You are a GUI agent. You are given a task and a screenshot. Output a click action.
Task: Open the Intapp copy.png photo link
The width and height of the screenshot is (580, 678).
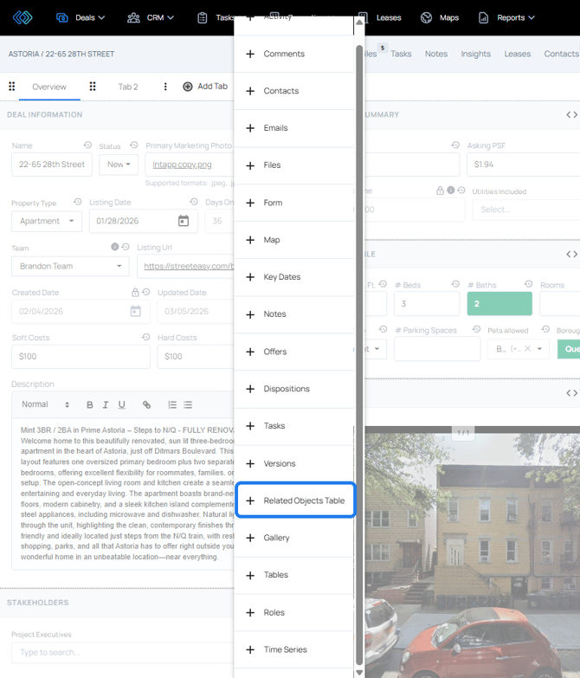[x=182, y=165]
